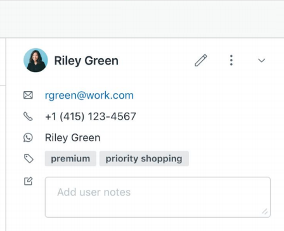Screen dimensions: 284x231
Task: Open the rgreen@work.com email link
Action: point(89,96)
